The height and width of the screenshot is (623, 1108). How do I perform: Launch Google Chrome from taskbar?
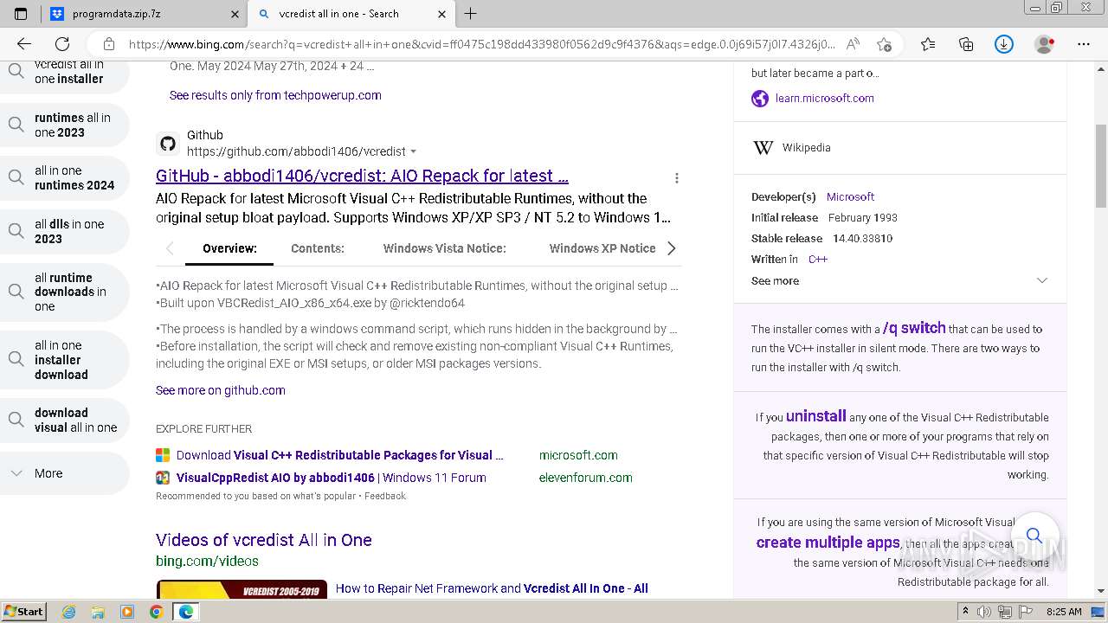156,612
